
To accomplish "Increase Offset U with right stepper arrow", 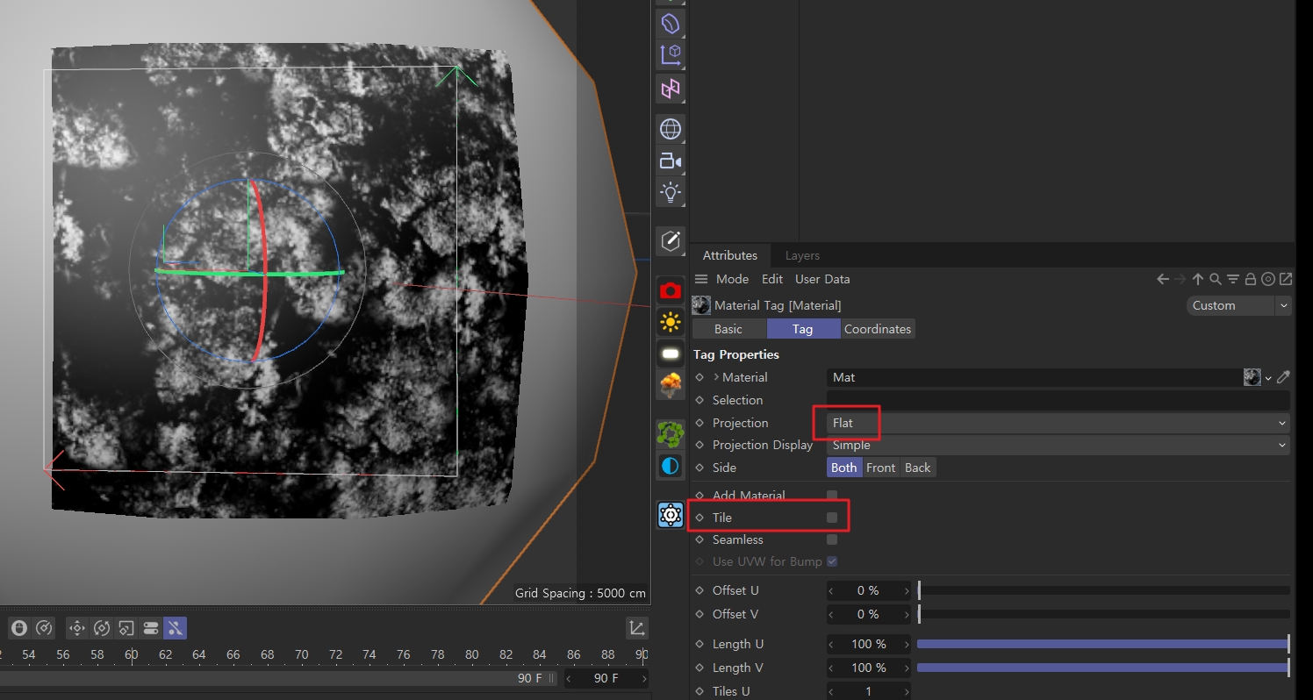I will pos(907,590).
